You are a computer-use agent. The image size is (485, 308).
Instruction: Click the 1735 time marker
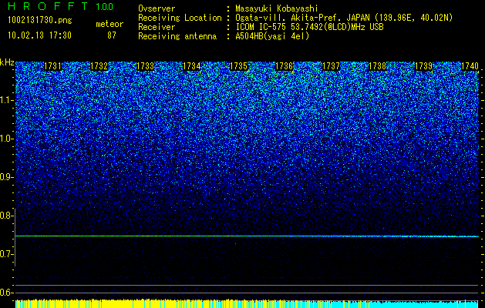[238, 66]
